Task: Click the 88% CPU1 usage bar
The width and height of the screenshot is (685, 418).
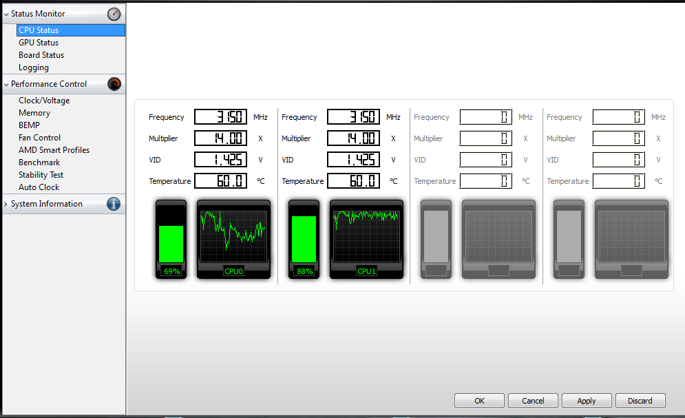Action: [304, 239]
